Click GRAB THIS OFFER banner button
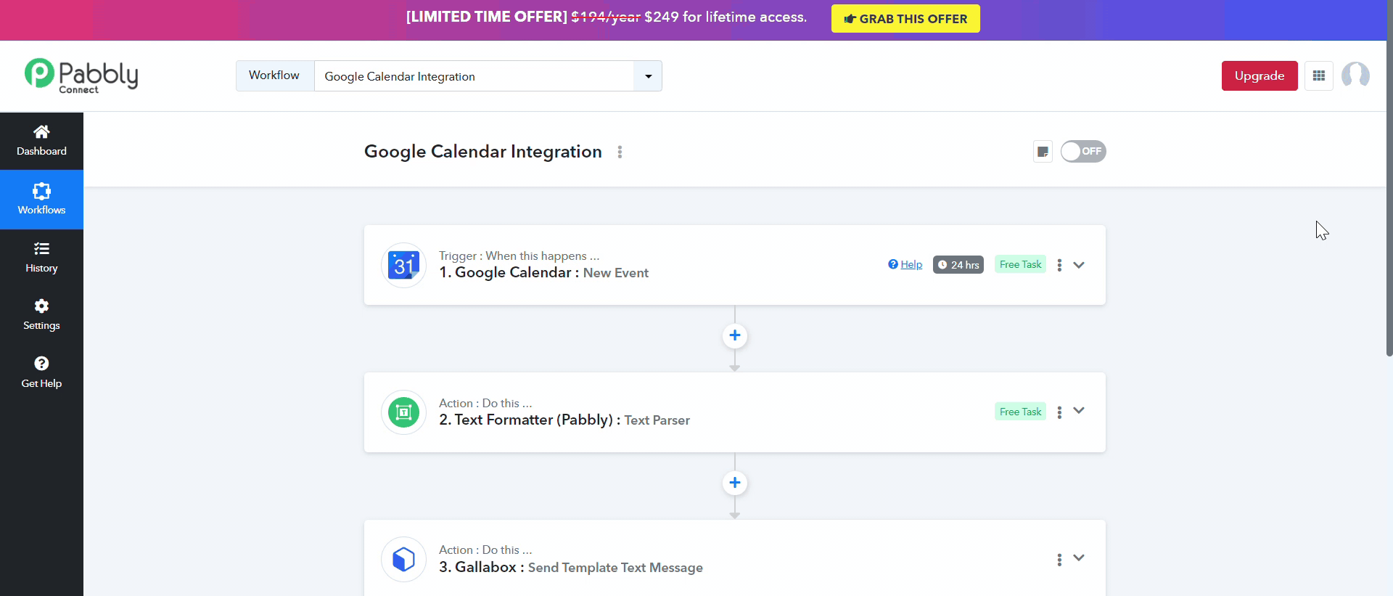1393x596 pixels. click(x=905, y=19)
